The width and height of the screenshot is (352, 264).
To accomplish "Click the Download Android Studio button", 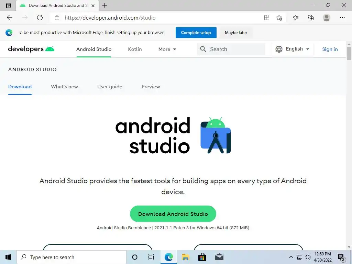I will [173, 214].
